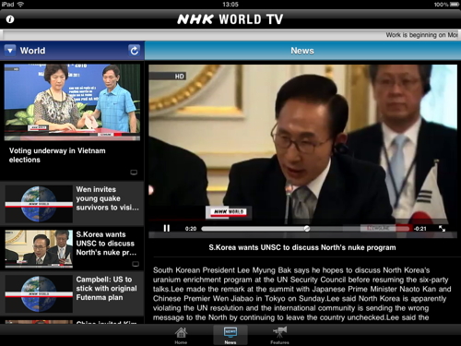
Task: Expand the World category dropdown arrow
Action: click(10, 50)
